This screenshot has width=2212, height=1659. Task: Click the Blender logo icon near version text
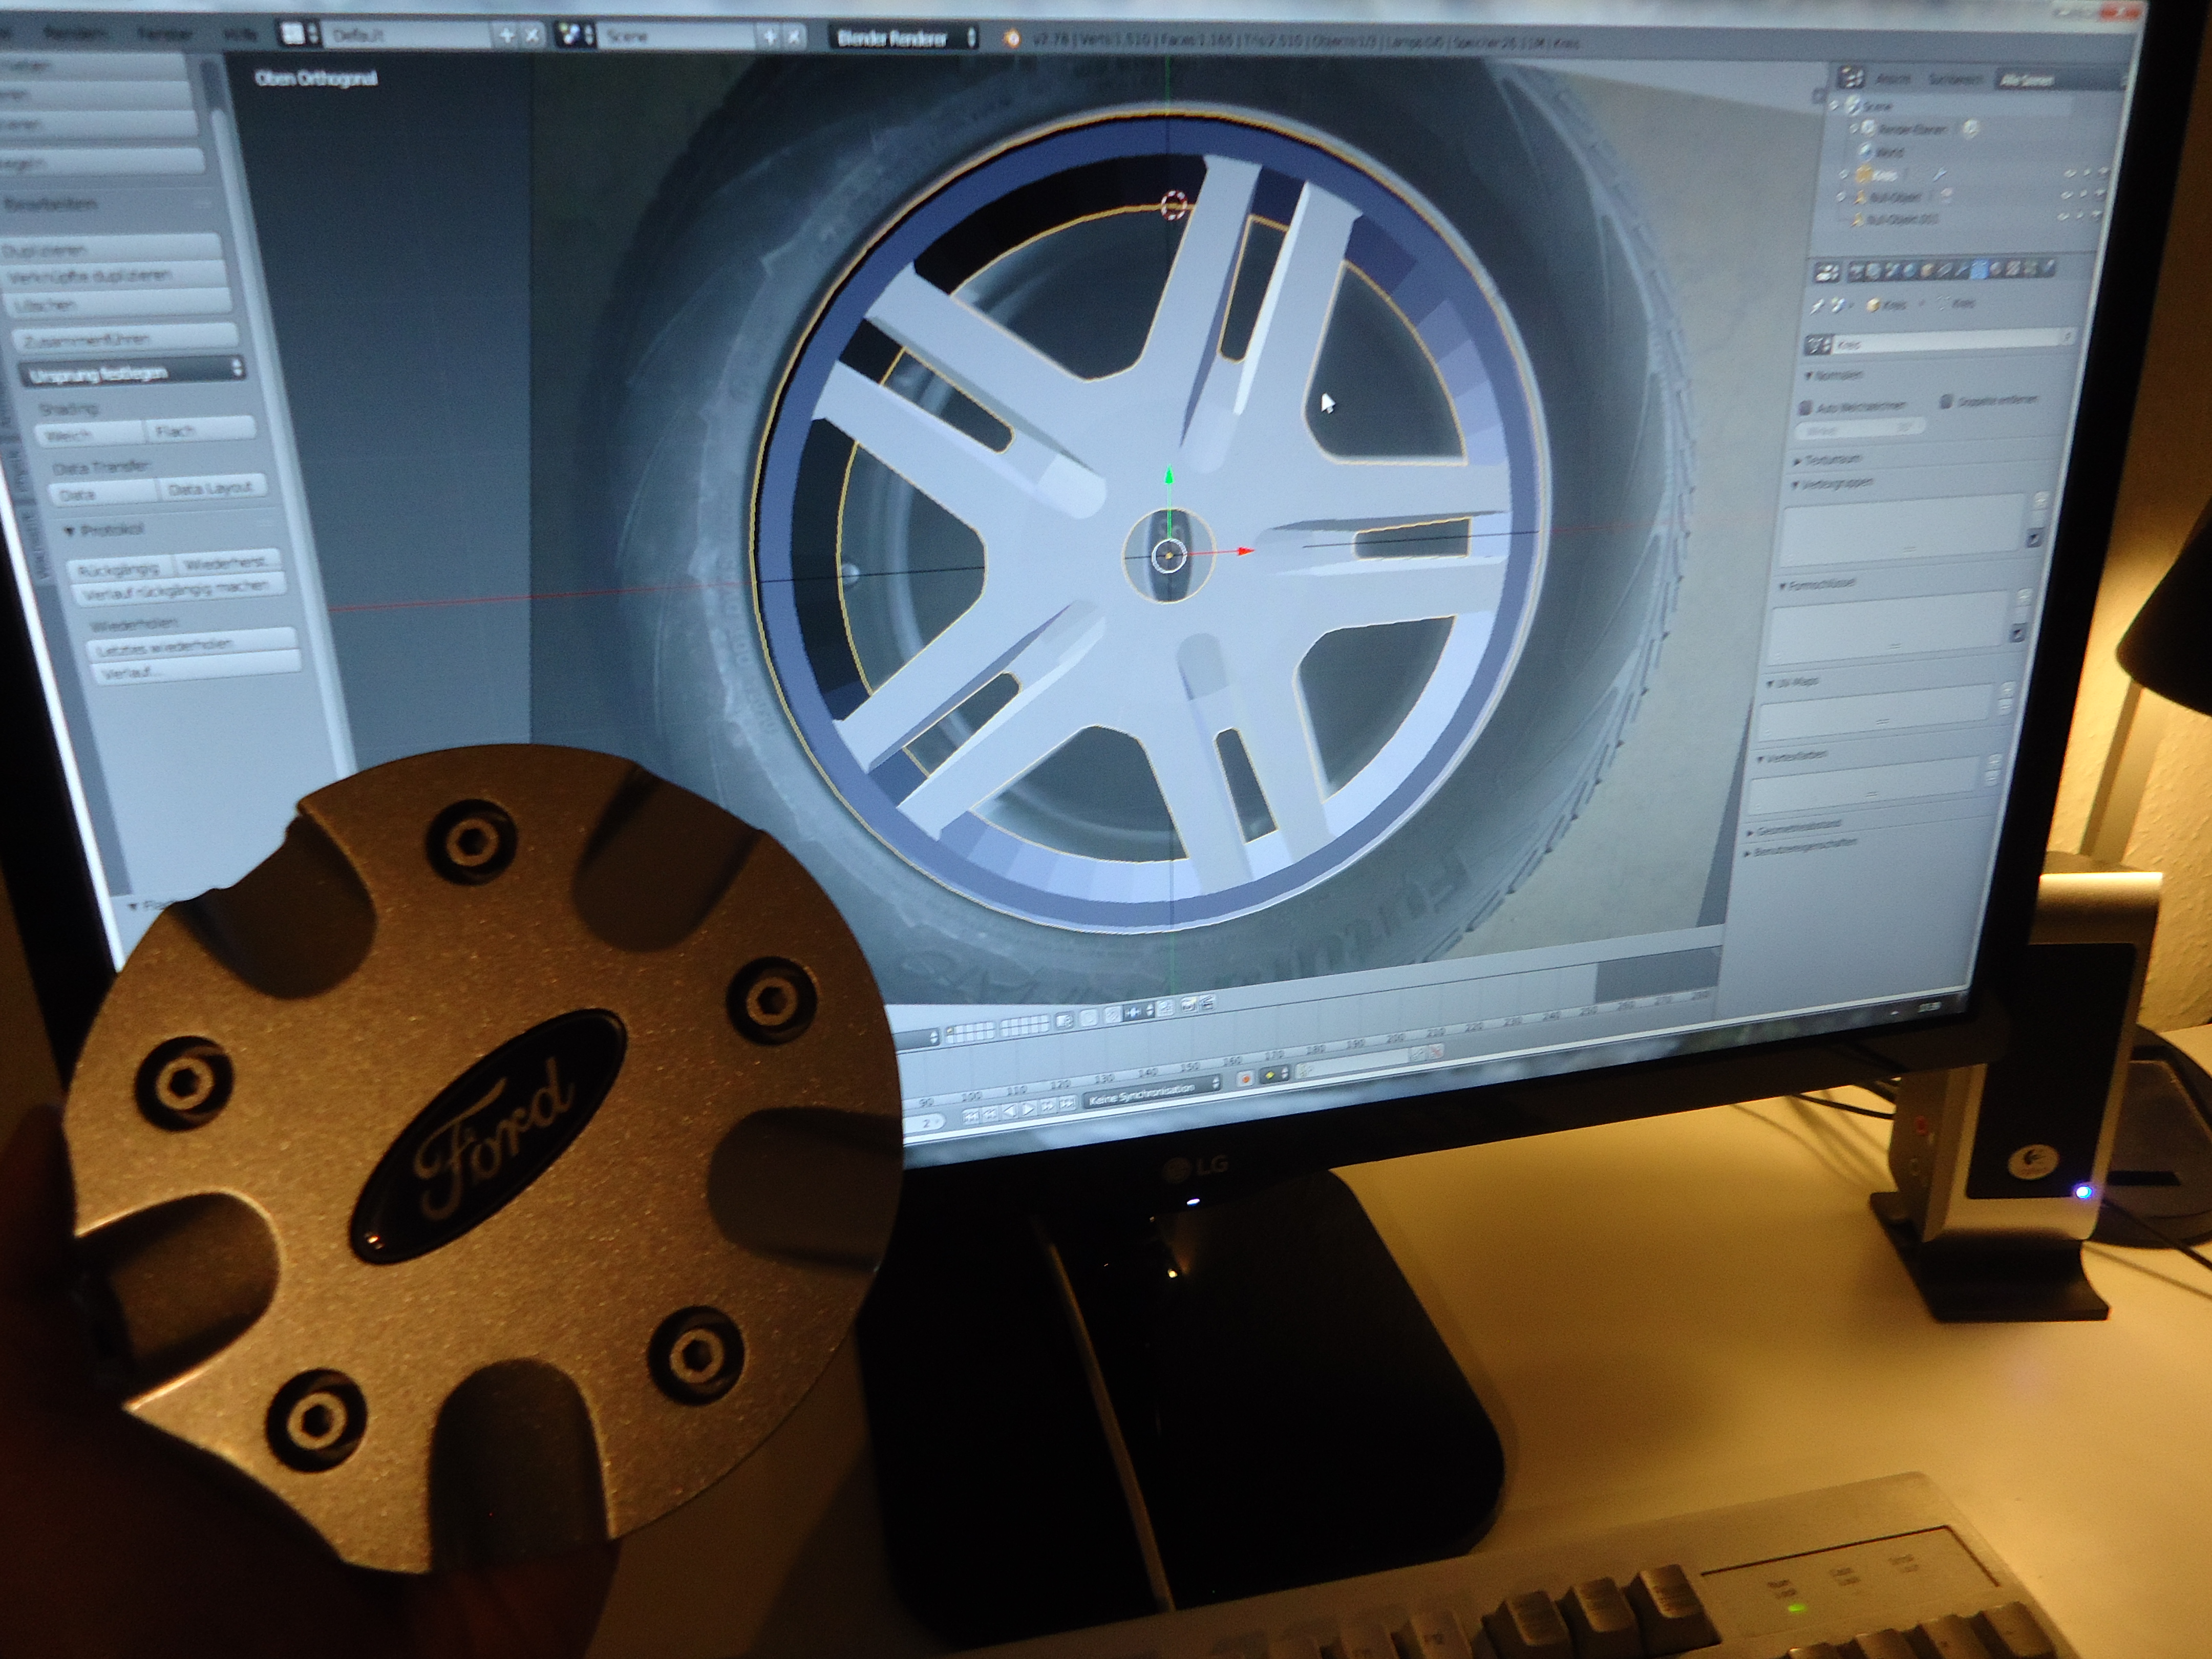pos(1011,39)
